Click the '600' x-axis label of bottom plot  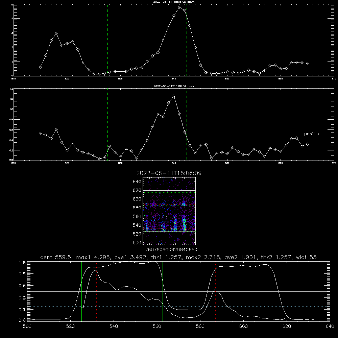point(243,327)
